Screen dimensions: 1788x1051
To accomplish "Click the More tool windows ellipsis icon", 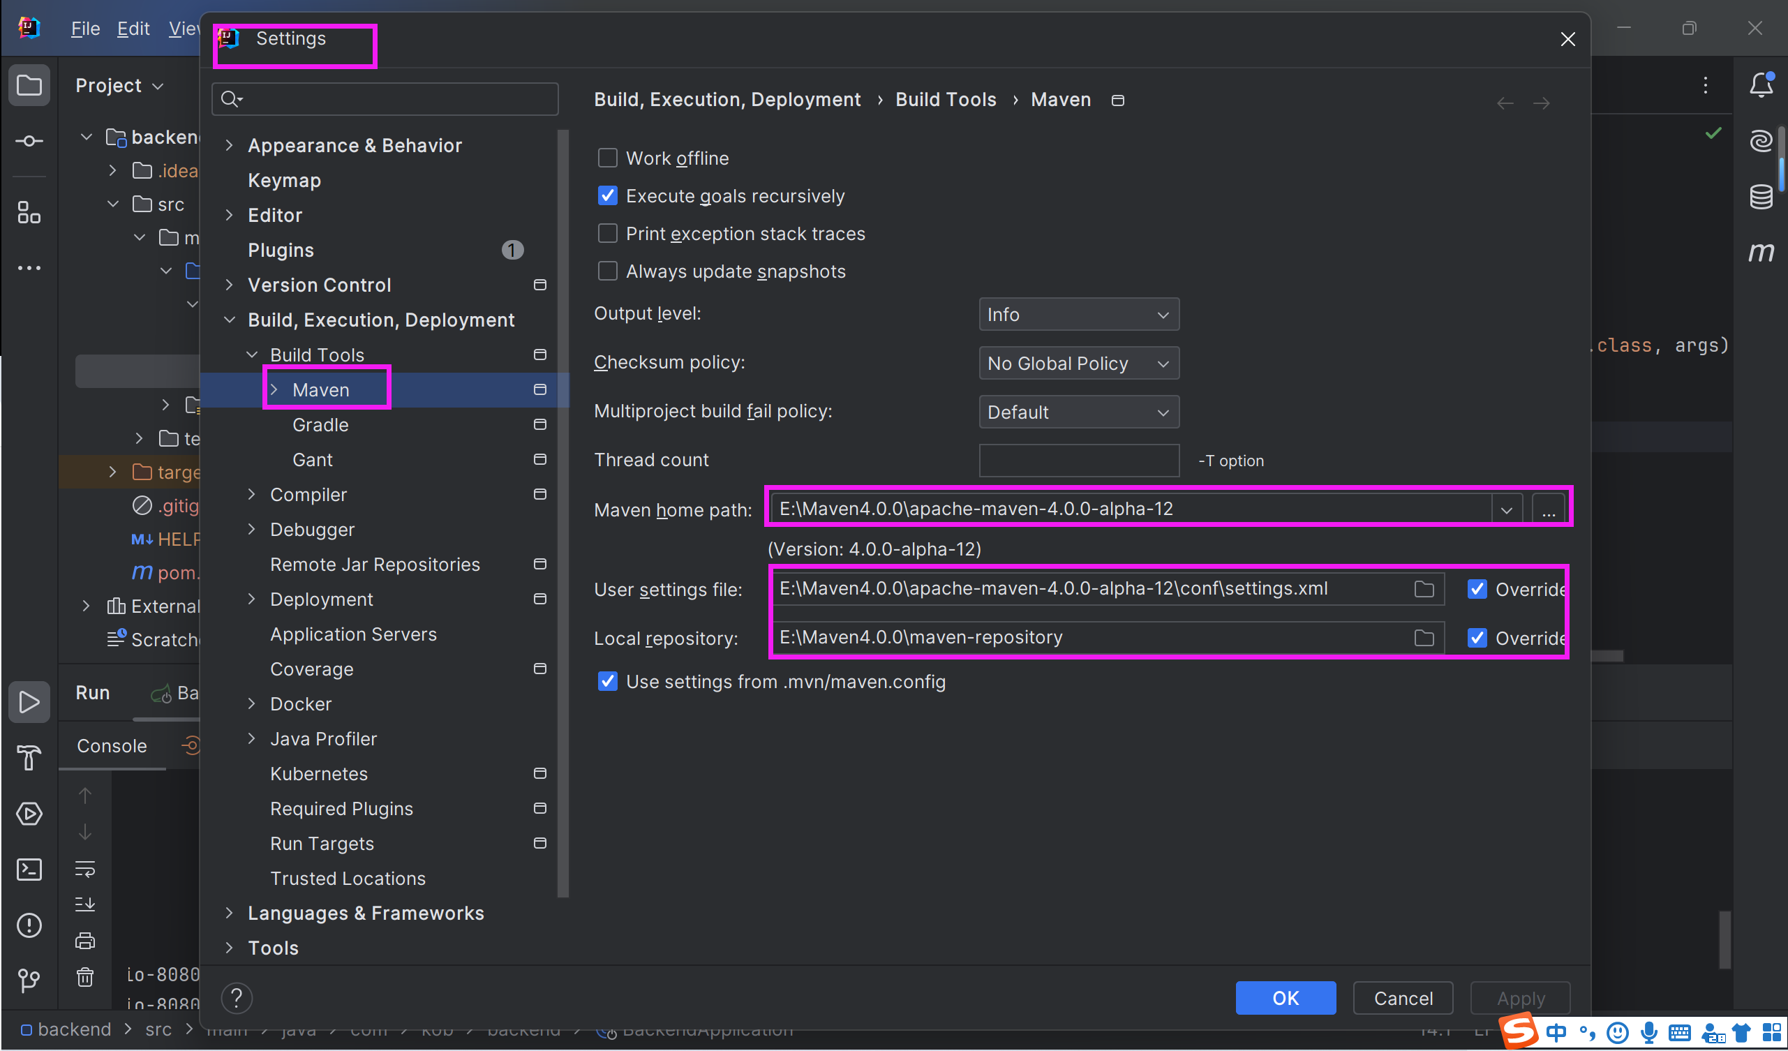I will coord(29,268).
